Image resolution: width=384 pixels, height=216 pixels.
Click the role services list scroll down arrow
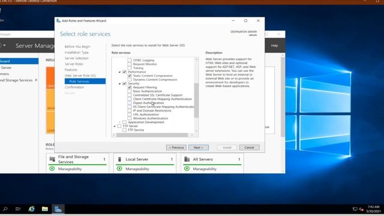click(x=196, y=131)
